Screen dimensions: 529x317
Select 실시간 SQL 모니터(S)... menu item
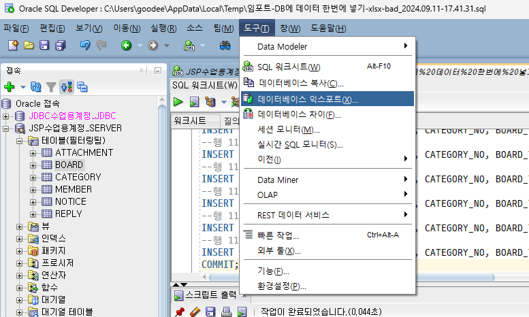point(327,145)
